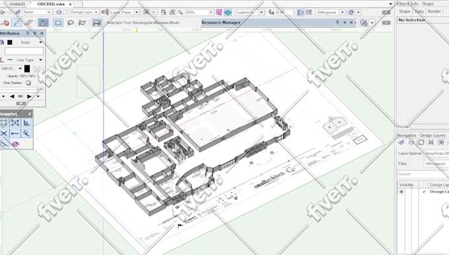Click the black fill color swatch
The height and width of the screenshot is (255, 449).
pyautogui.click(x=10, y=42)
